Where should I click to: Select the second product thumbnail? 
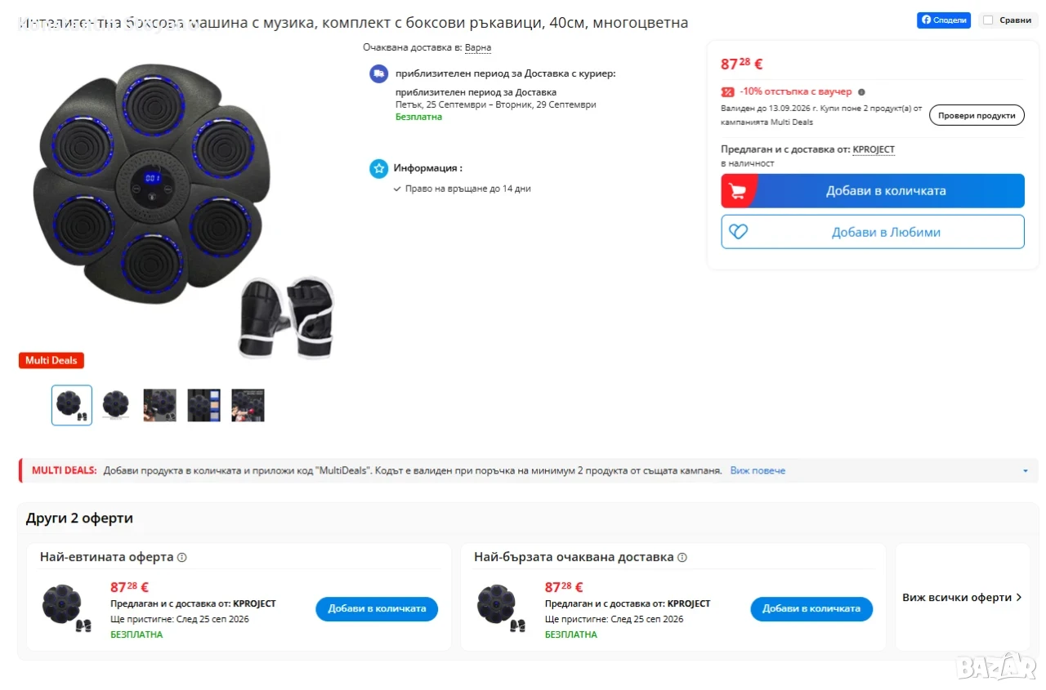tap(116, 405)
